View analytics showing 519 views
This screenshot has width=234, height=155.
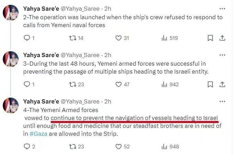click(x=170, y=38)
